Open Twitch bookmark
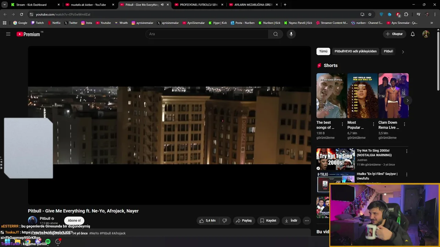Image resolution: width=440 pixels, height=247 pixels. [37, 23]
